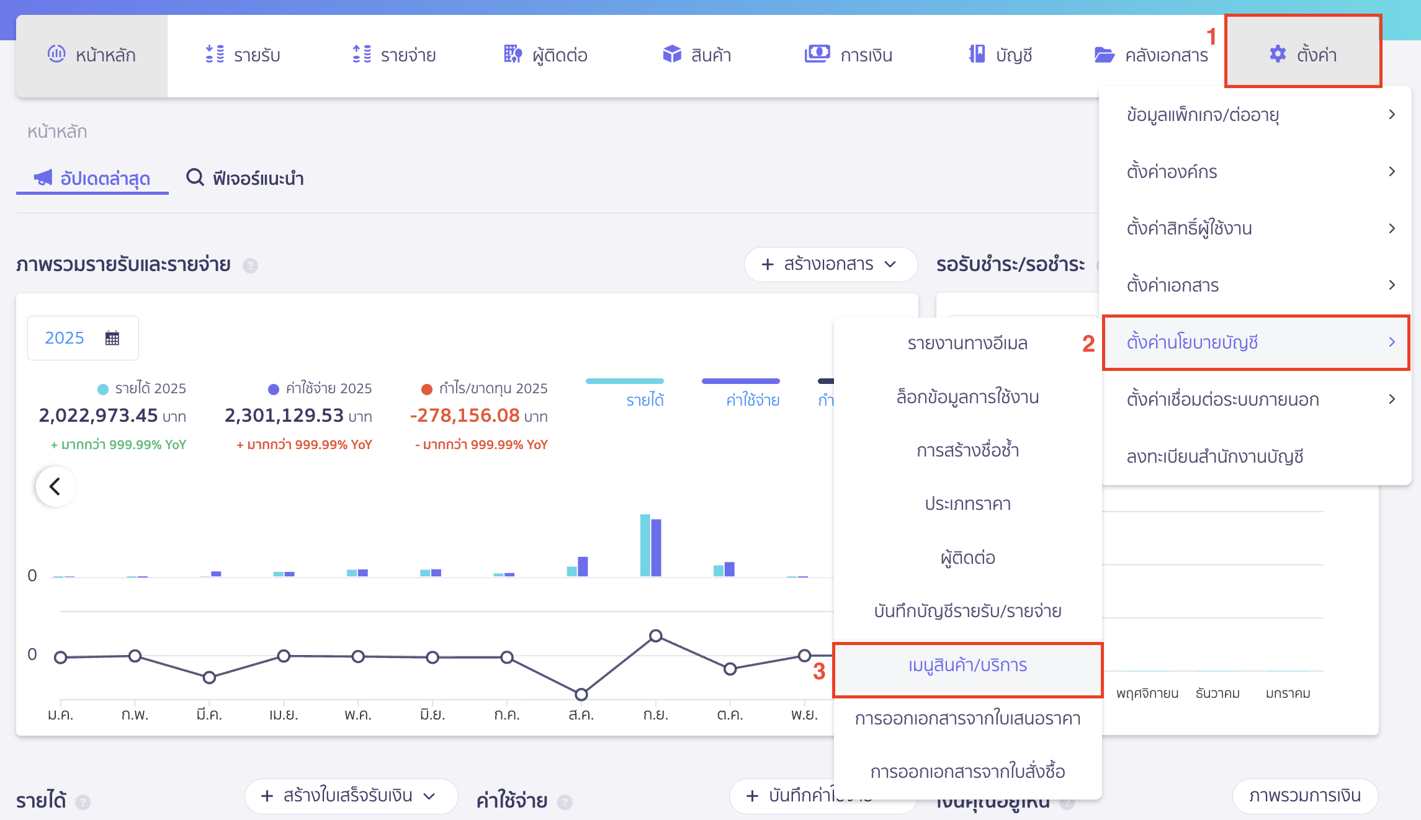
Task: Open the คลังเอกสาร document storage icon
Action: click(1104, 55)
